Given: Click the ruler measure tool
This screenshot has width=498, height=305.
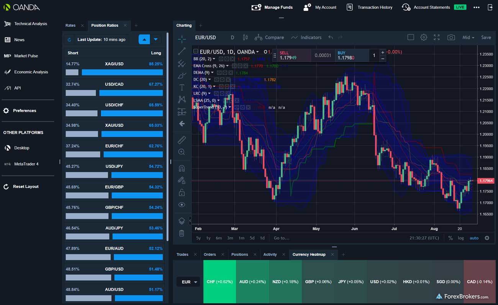Looking at the screenshot, I should coord(182,140).
